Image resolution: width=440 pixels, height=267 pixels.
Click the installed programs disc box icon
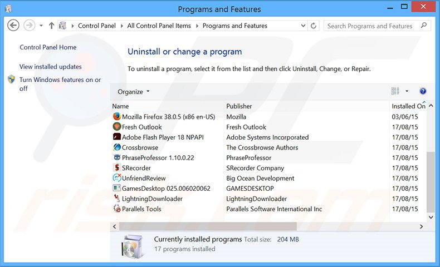click(133, 246)
